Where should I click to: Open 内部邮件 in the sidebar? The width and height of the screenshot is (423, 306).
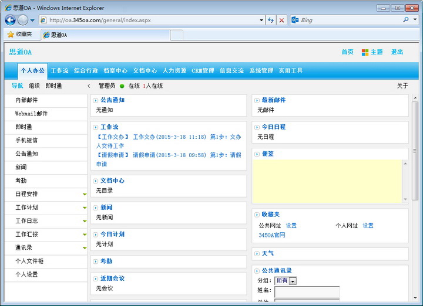coord(46,100)
